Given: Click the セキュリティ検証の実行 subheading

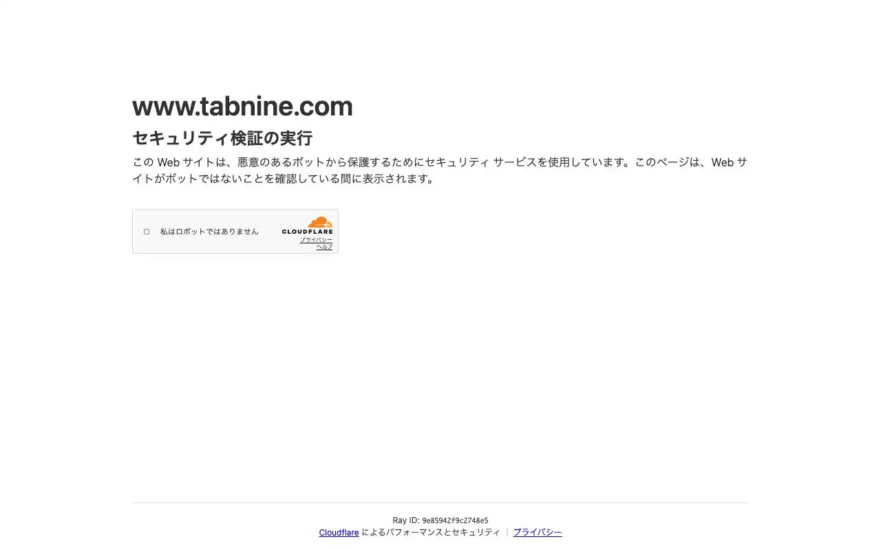Looking at the screenshot, I should [222, 138].
